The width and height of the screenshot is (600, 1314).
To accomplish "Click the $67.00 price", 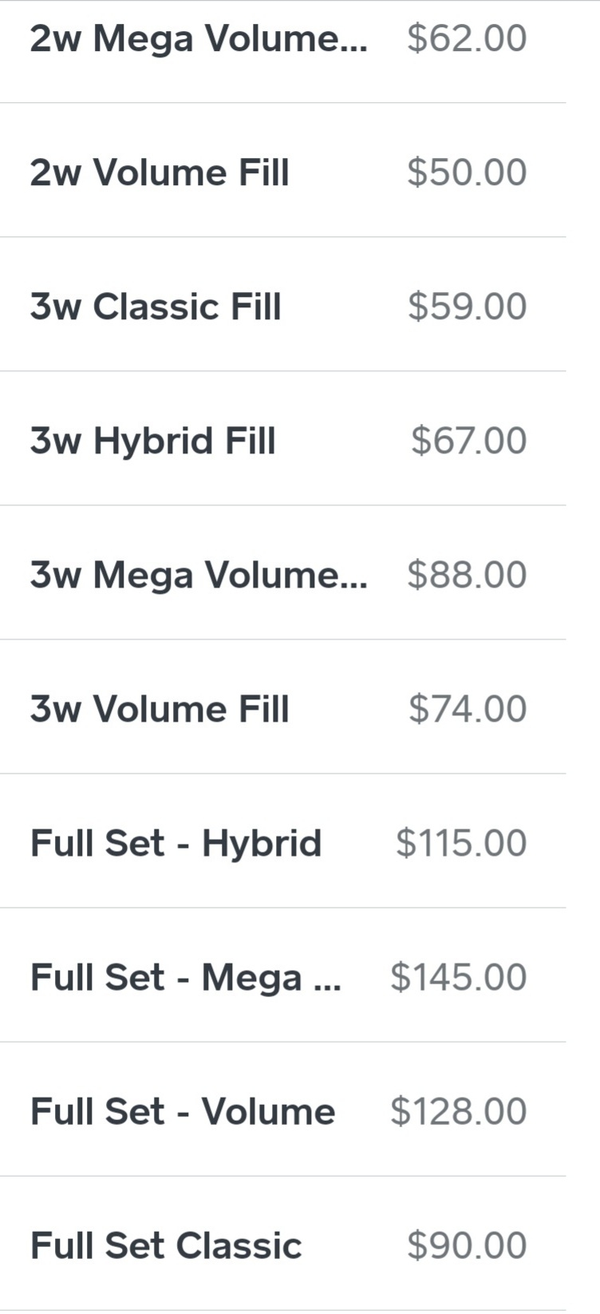I will click(x=468, y=441).
